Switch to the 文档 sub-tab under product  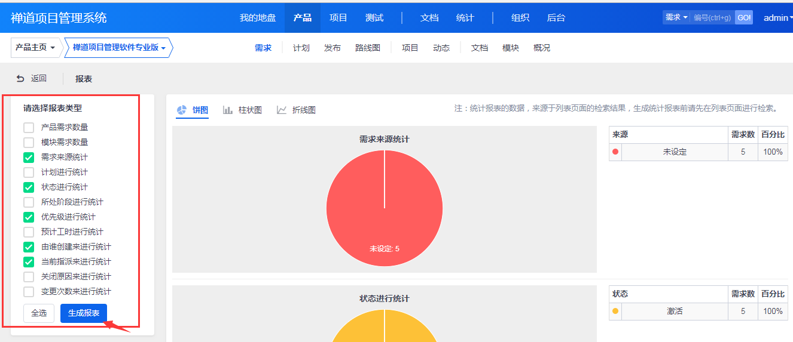tap(480, 48)
